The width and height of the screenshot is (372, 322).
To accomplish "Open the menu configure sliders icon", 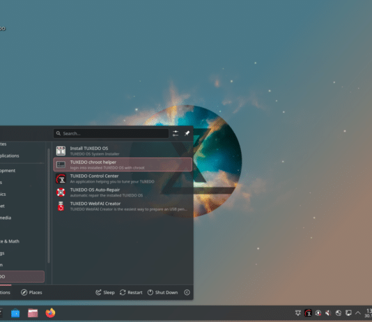I will 176,133.
